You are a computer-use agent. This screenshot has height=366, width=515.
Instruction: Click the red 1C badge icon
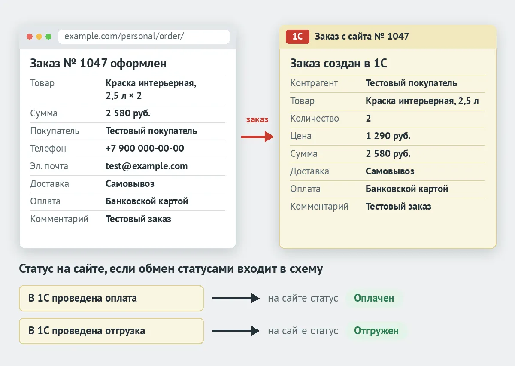click(297, 37)
